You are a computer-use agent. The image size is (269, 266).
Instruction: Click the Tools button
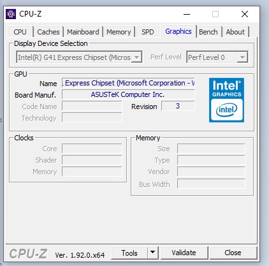[129, 253]
